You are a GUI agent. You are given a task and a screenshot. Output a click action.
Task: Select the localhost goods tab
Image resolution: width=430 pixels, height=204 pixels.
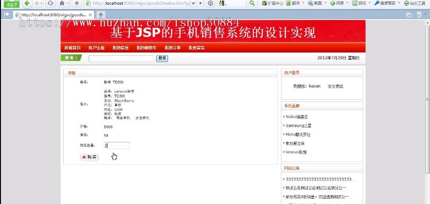pos(54,15)
